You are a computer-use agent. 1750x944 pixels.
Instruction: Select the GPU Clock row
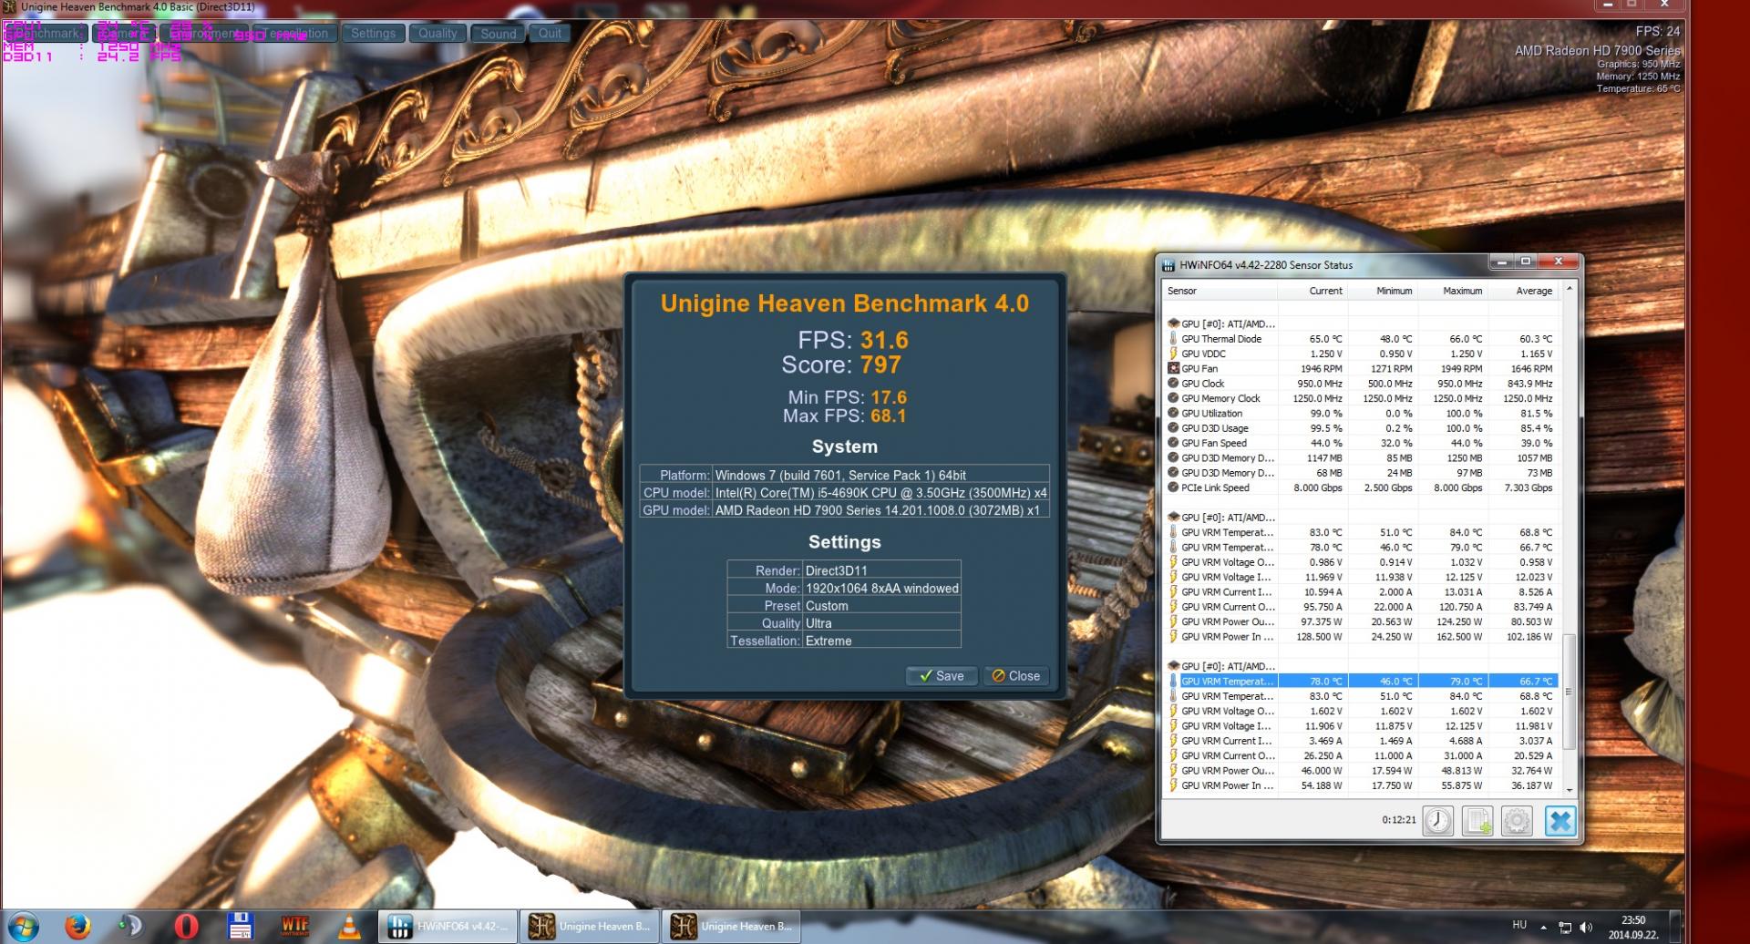pyautogui.click(x=1362, y=384)
